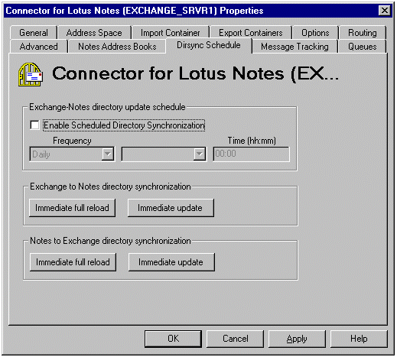Switch to the General tab
Screen dimensions: 397x357
[x=34, y=33]
